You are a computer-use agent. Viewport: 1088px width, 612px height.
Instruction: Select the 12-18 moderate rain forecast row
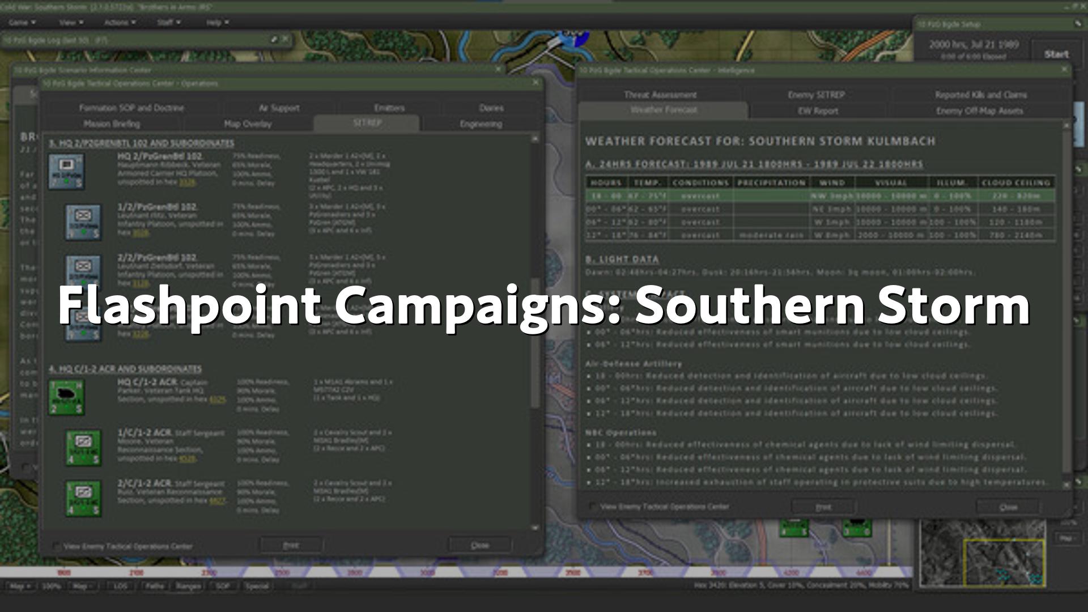(x=821, y=235)
